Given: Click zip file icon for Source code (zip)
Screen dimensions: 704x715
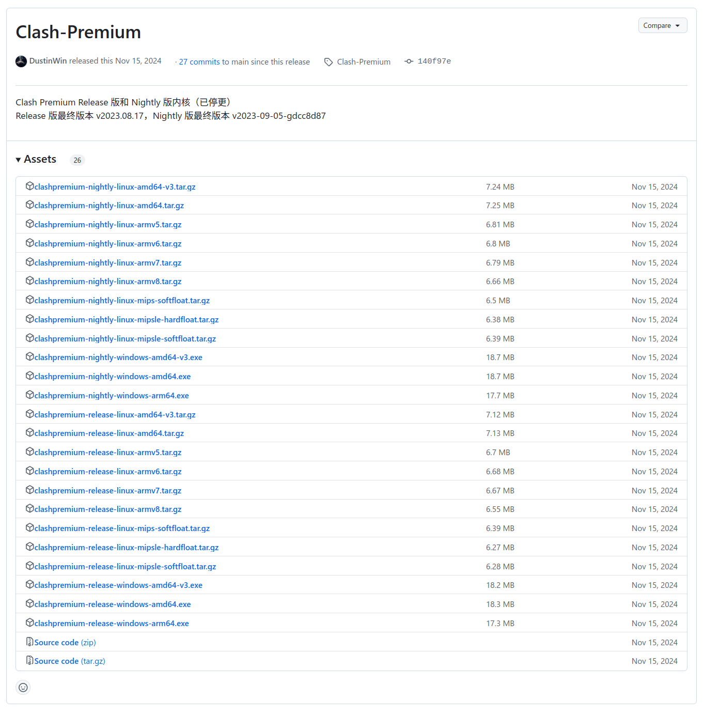Looking at the screenshot, I should click(x=29, y=642).
